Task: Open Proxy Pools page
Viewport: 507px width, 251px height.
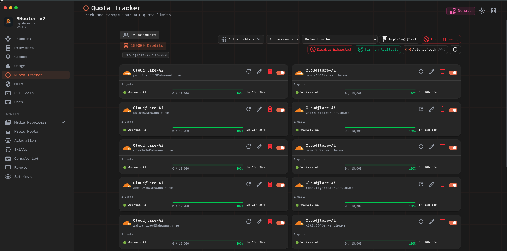Action: (36, 131)
